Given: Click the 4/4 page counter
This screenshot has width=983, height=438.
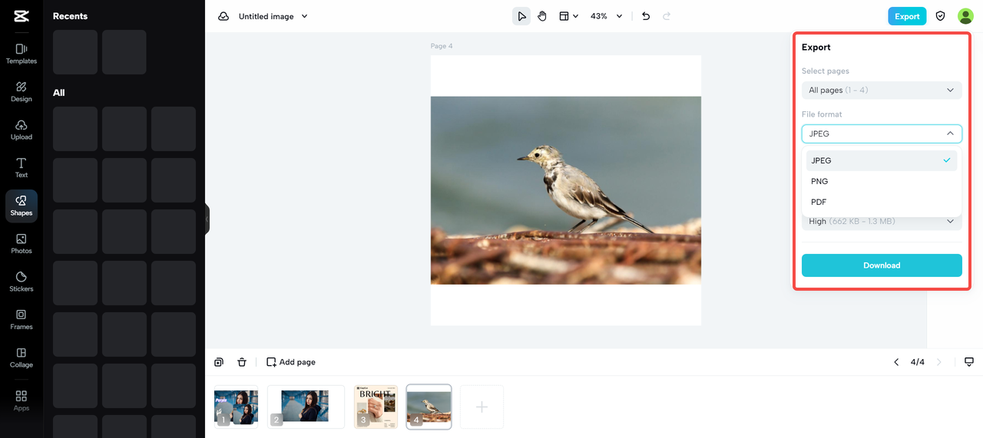Looking at the screenshot, I should point(918,362).
